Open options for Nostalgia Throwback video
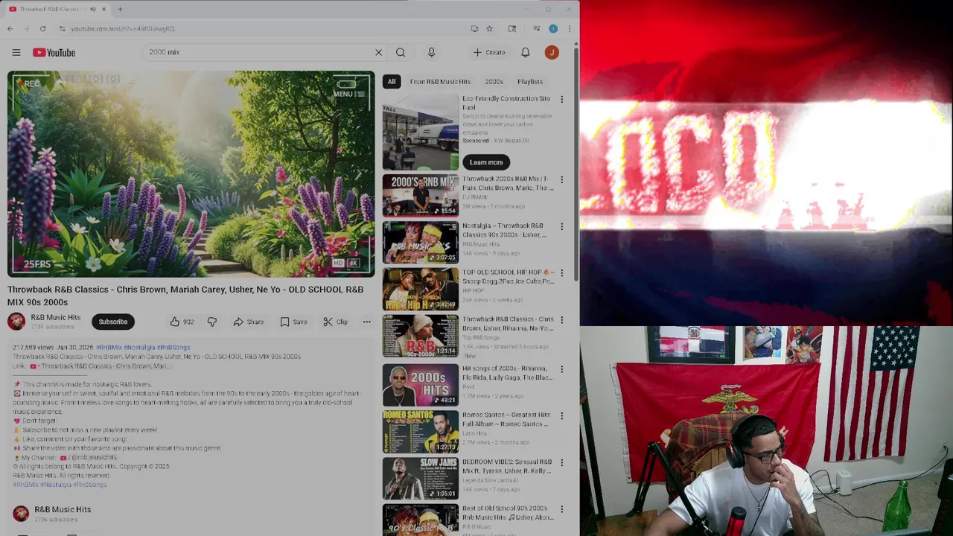Screen dimensions: 953x536 [x=562, y=226]
